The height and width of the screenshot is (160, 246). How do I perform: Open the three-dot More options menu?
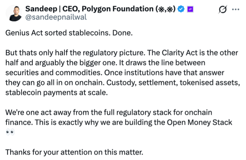(235, 10)
